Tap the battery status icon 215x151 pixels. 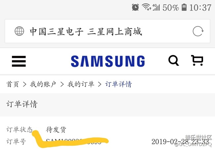click(184, 7)
